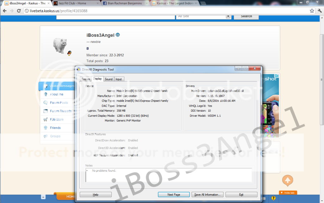
Task: Switch to Sound tab in DirectX tool
Action: tap(109, 79)
